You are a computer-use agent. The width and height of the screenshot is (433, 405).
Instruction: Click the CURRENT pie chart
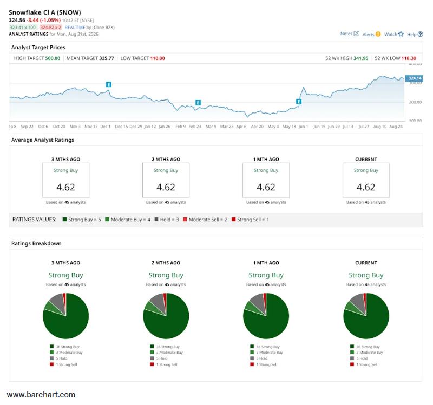tap(366, 316)
